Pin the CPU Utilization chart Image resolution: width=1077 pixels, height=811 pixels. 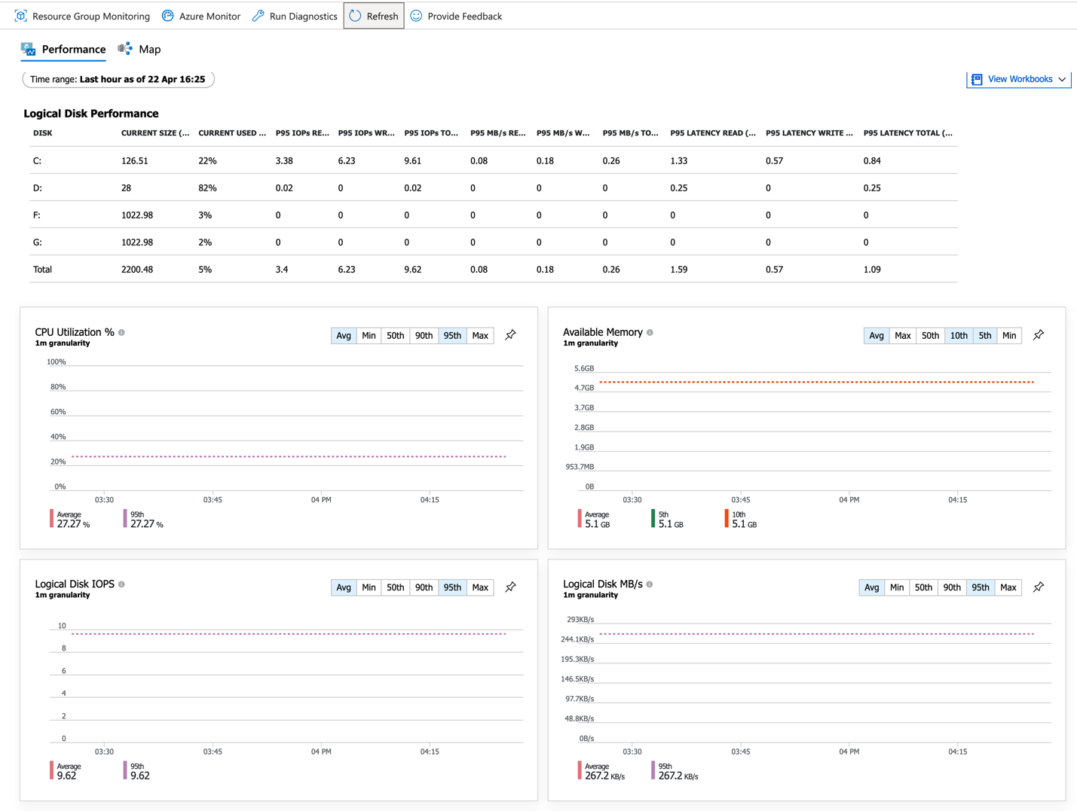click(x=511, y=335)
